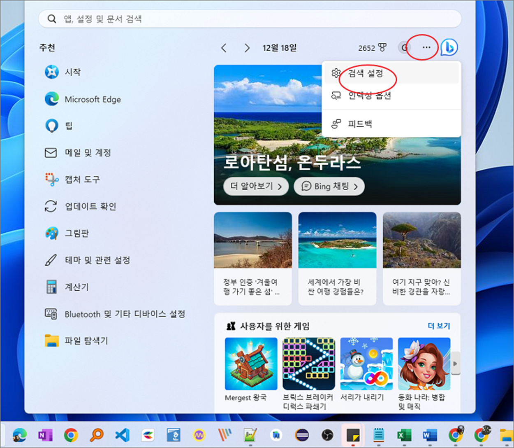
Task: Open the 2652 rewards points badge
Action: [372, 48]
